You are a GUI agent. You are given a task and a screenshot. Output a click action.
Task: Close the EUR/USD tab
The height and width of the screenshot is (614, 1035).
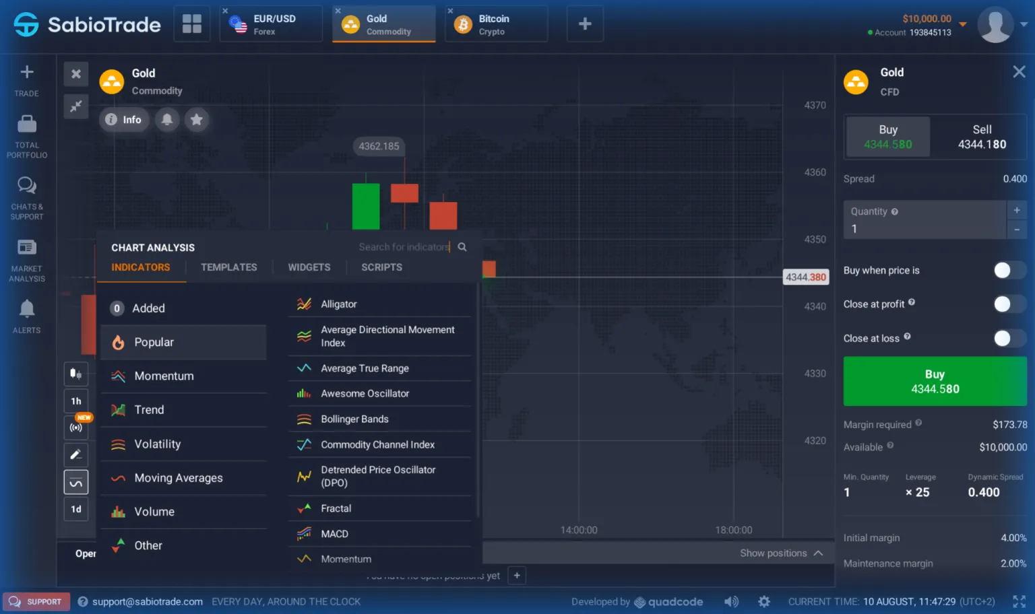[225, 11]
